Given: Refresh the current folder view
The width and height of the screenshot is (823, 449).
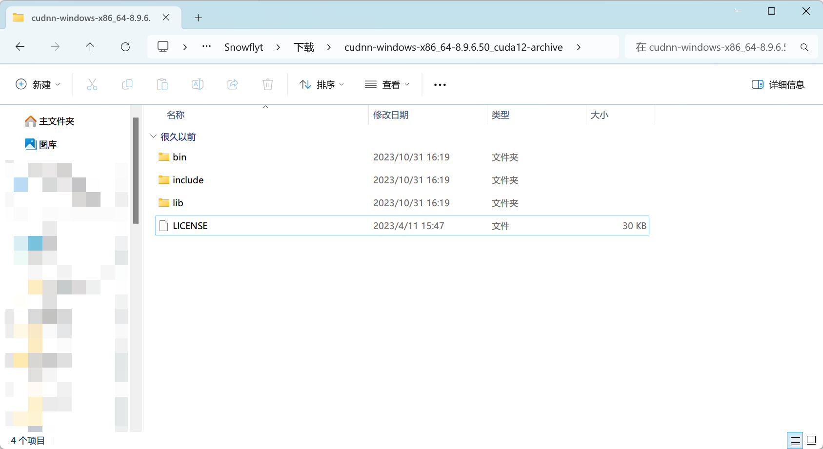Looking at the screenshot, I should pyautogui.click(x=125, y=47).
